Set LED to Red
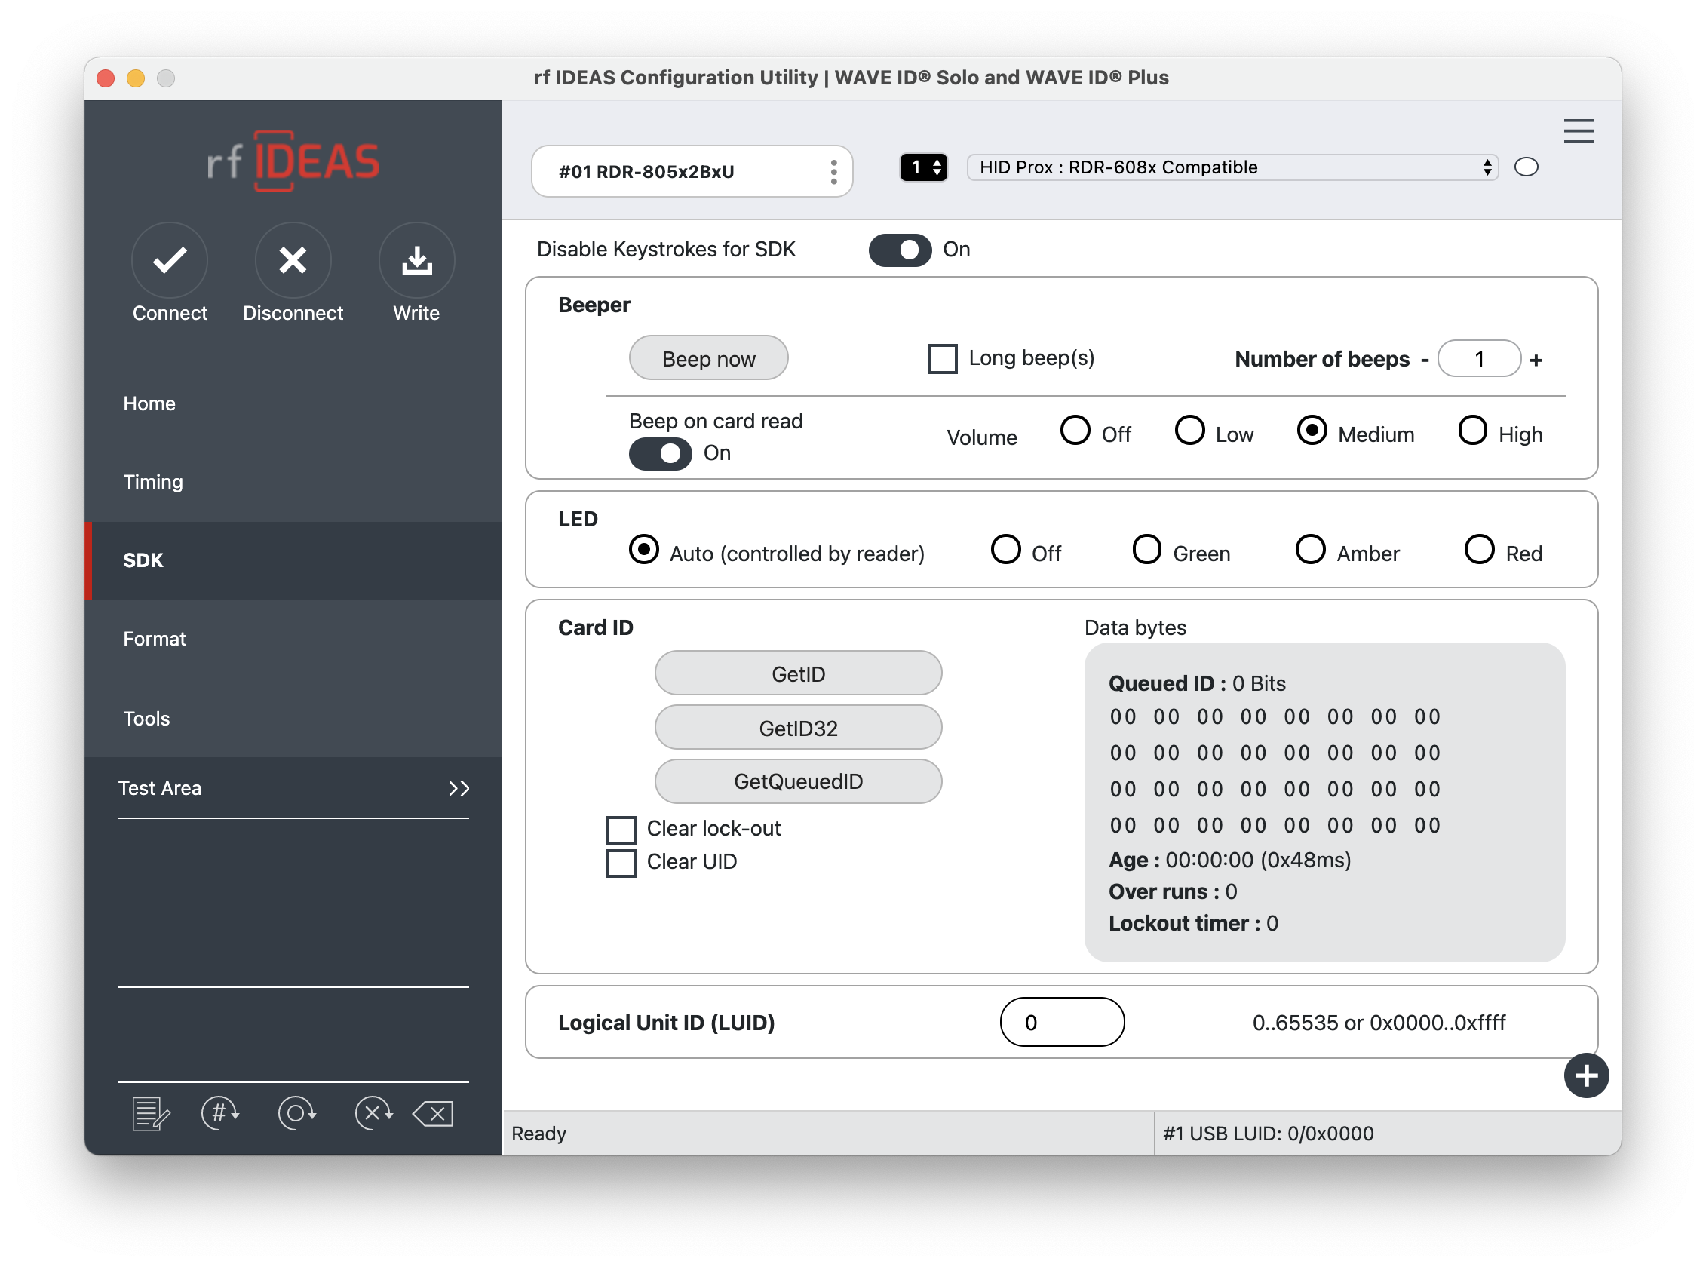The width and height of the screenshot is (1706, 1267). click(1479, 549)
